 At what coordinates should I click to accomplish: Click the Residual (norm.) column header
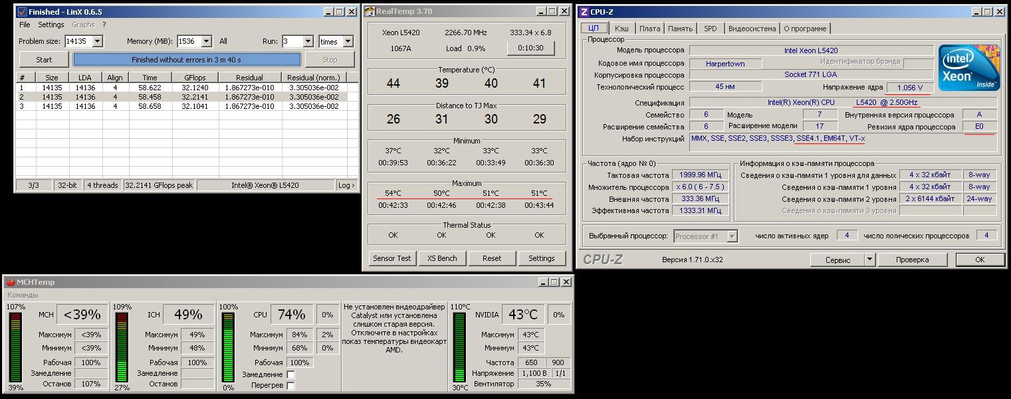[313, 78]
